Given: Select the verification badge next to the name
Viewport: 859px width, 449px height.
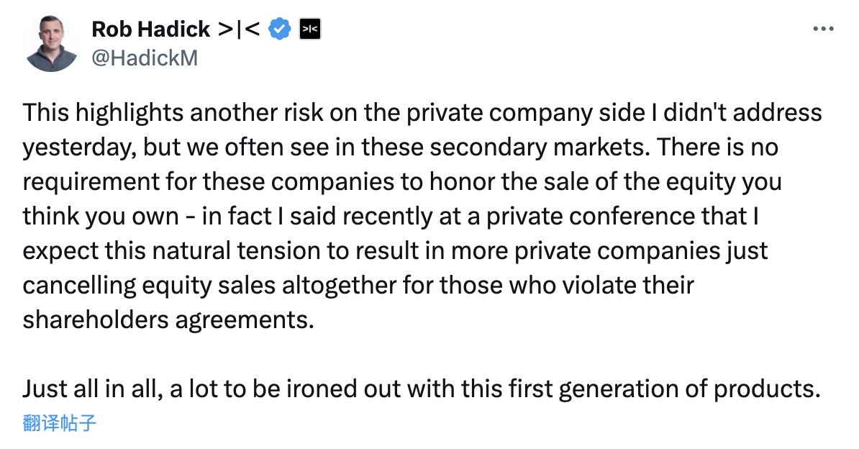Looking at the screenshot, I should pos(280,29).
